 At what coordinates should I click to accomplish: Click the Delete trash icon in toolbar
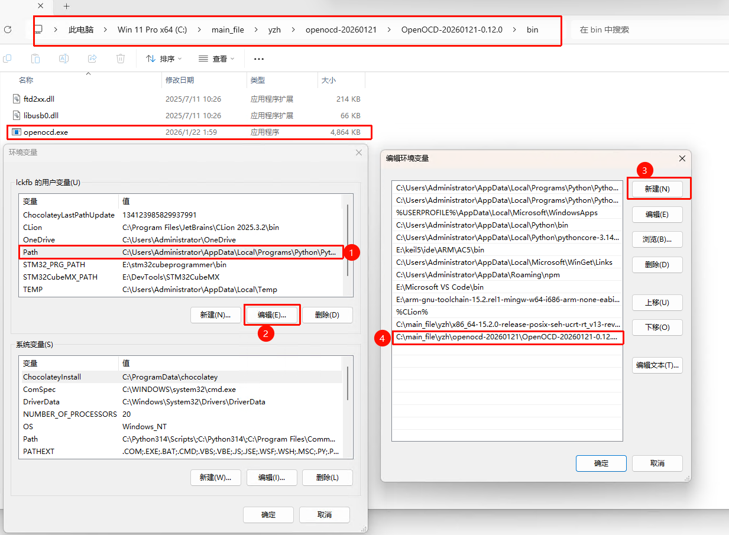pos(121,59)
